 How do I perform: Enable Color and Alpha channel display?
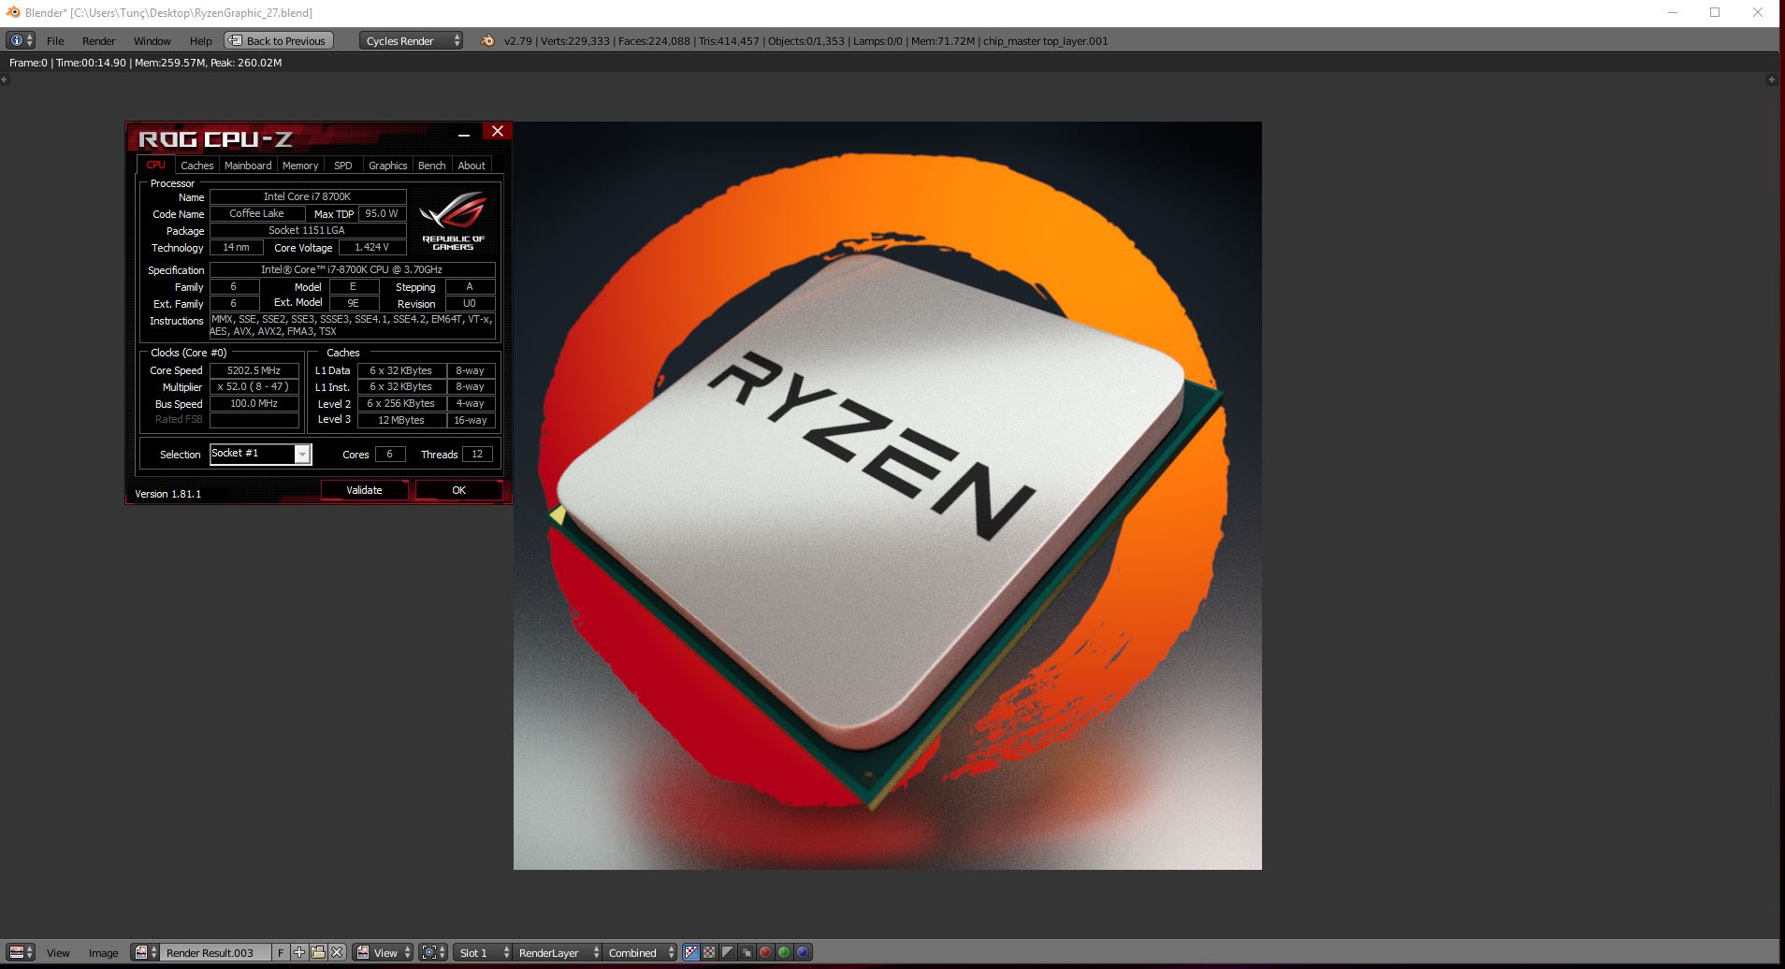pyautogui.click(x=691, y=952)
